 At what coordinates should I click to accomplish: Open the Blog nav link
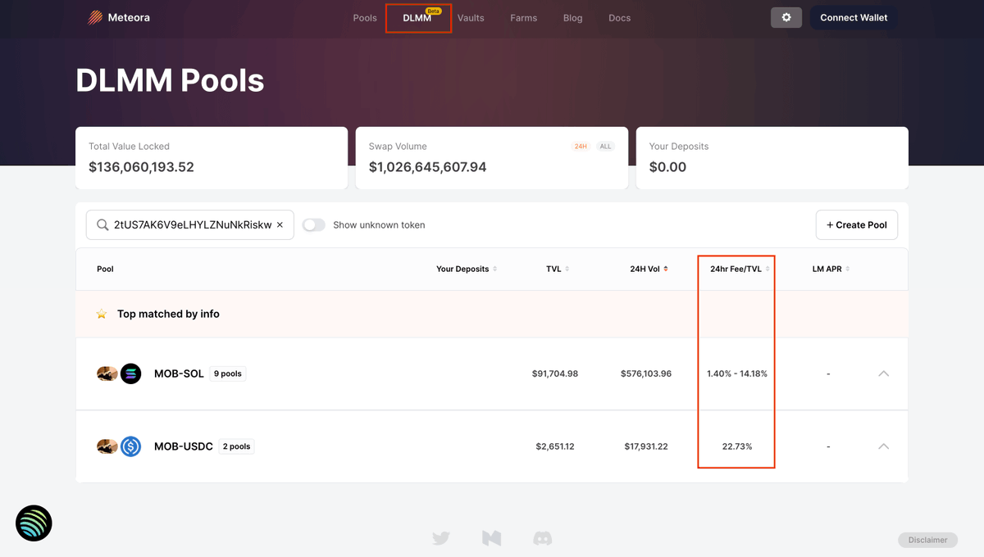pyautogui.click(x=573, y=18)
